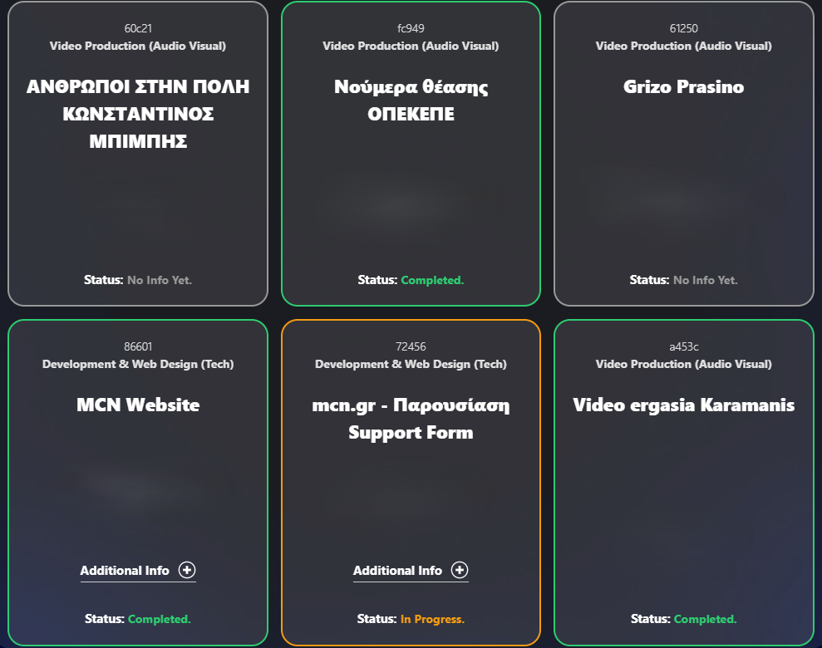Expand Additional Info for MCN Website
This screenshot has height=648, width=822.
tap(138, 571)
